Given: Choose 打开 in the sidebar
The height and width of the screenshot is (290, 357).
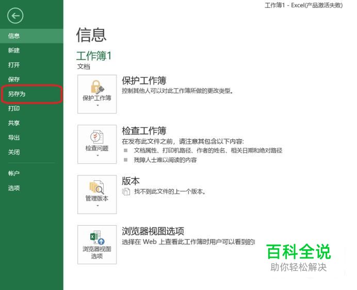Looking at the screenshot, I should click(14, 65).
